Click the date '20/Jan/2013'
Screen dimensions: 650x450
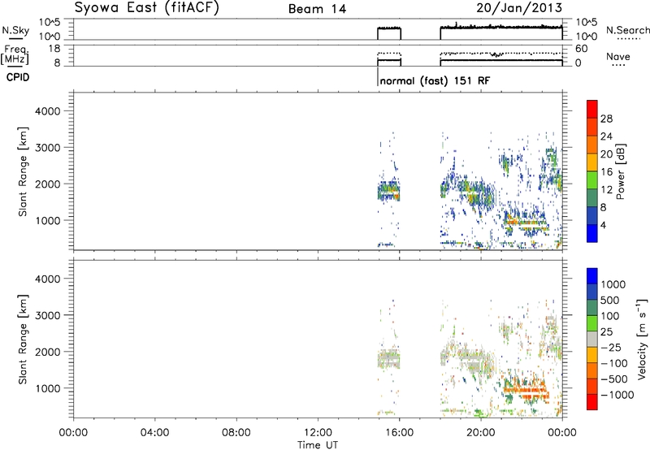[519, 8]
